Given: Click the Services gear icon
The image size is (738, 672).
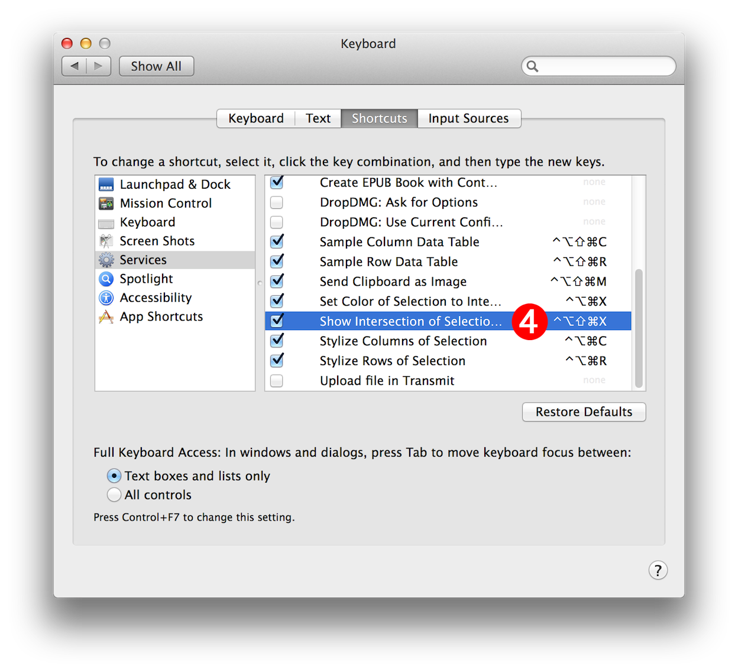Looking at the screenshot, I should coord(106,260).
